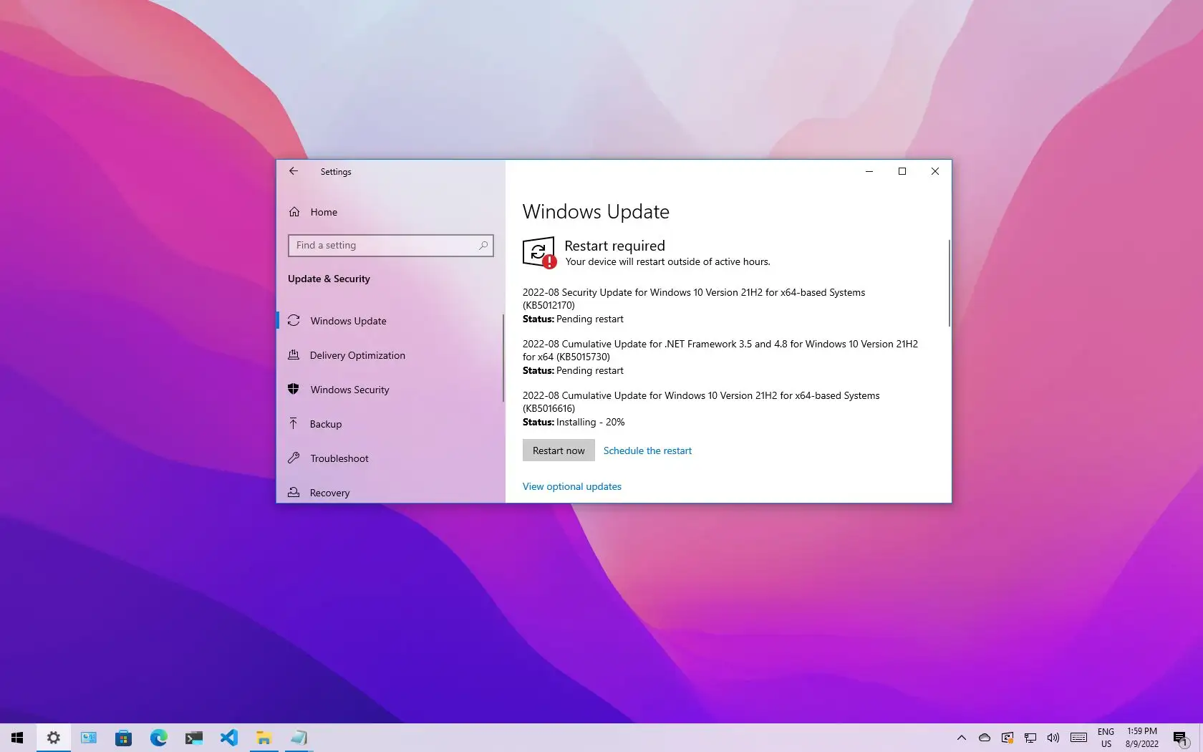This screenshot has width=1203, height=752.
Task: Click the Windows Update sync icon in sidebar
Action: (294, 320)
